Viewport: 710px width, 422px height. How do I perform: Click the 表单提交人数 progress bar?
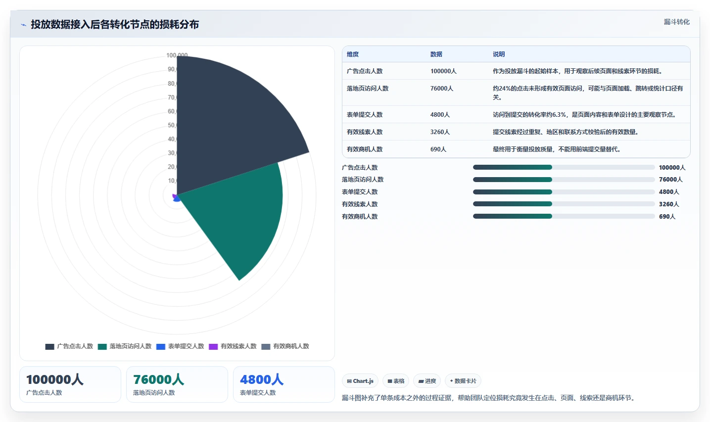point(564,192)
